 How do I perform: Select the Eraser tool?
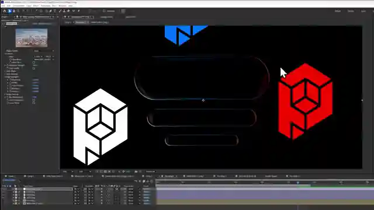click(68, 11)
